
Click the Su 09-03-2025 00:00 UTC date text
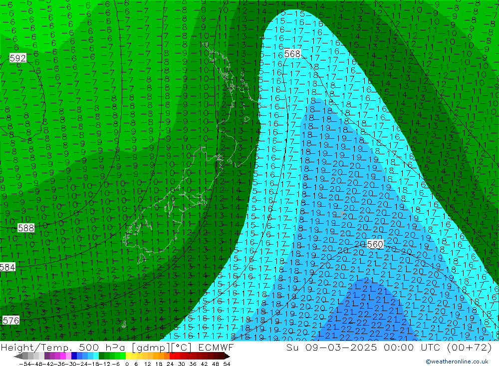364,347
